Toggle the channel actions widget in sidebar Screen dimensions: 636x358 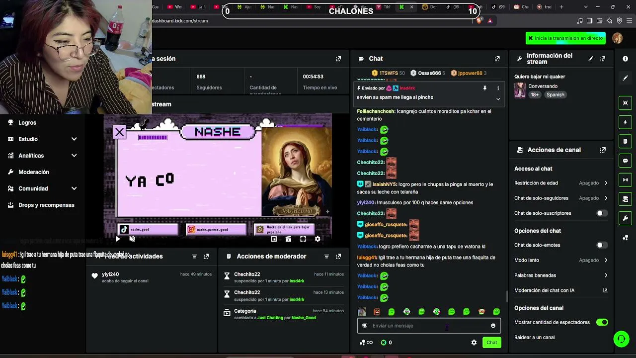[x=625, y=199]
